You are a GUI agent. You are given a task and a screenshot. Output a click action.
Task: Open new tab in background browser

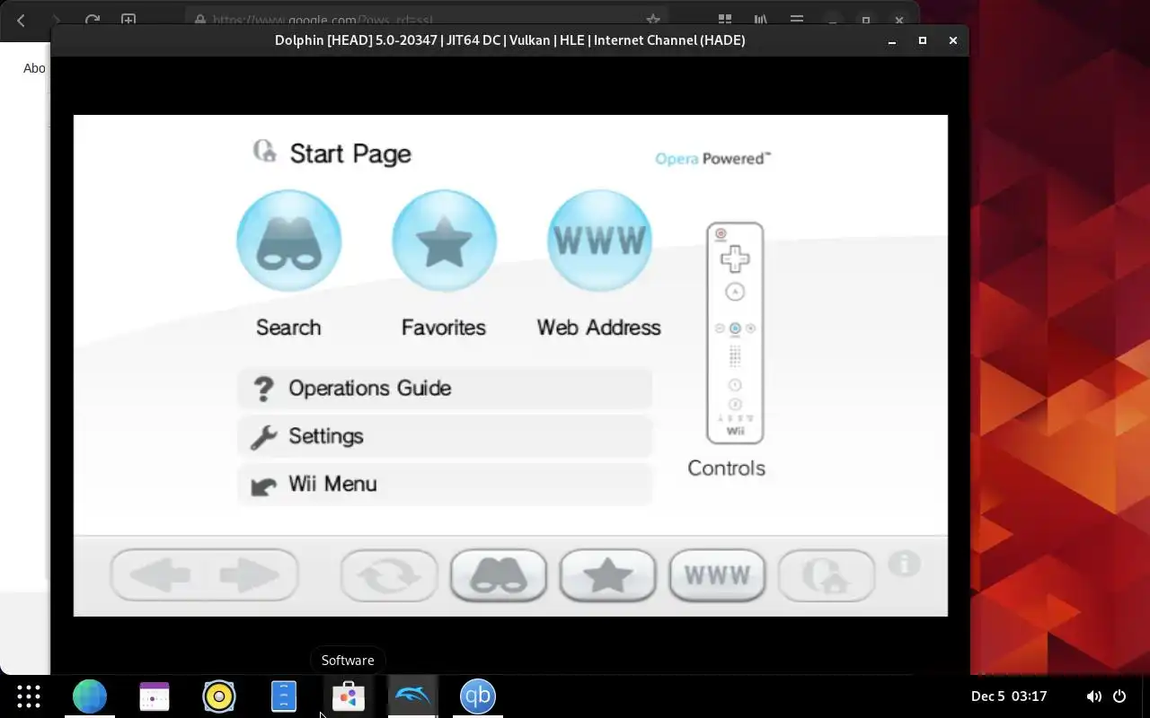[x=128, y=20]
